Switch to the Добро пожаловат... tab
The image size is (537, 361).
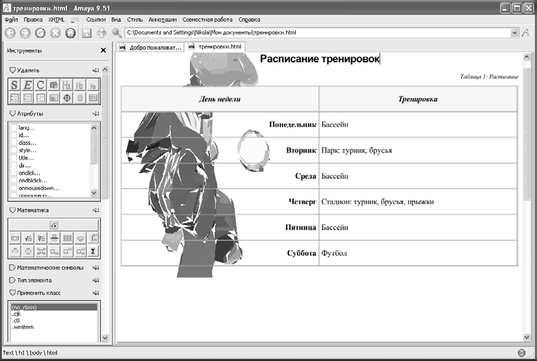(150, 48)
